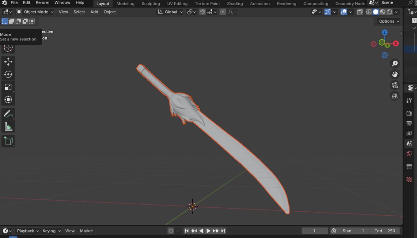Open the Transform Orientation Global dropdown

tap(170, 12)
